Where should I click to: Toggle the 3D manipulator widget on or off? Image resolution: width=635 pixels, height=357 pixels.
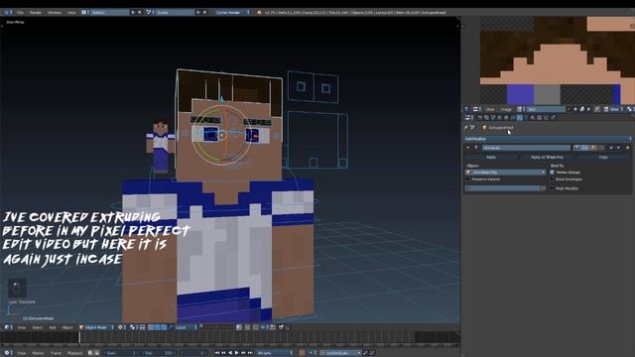click(x=151, y=327)
